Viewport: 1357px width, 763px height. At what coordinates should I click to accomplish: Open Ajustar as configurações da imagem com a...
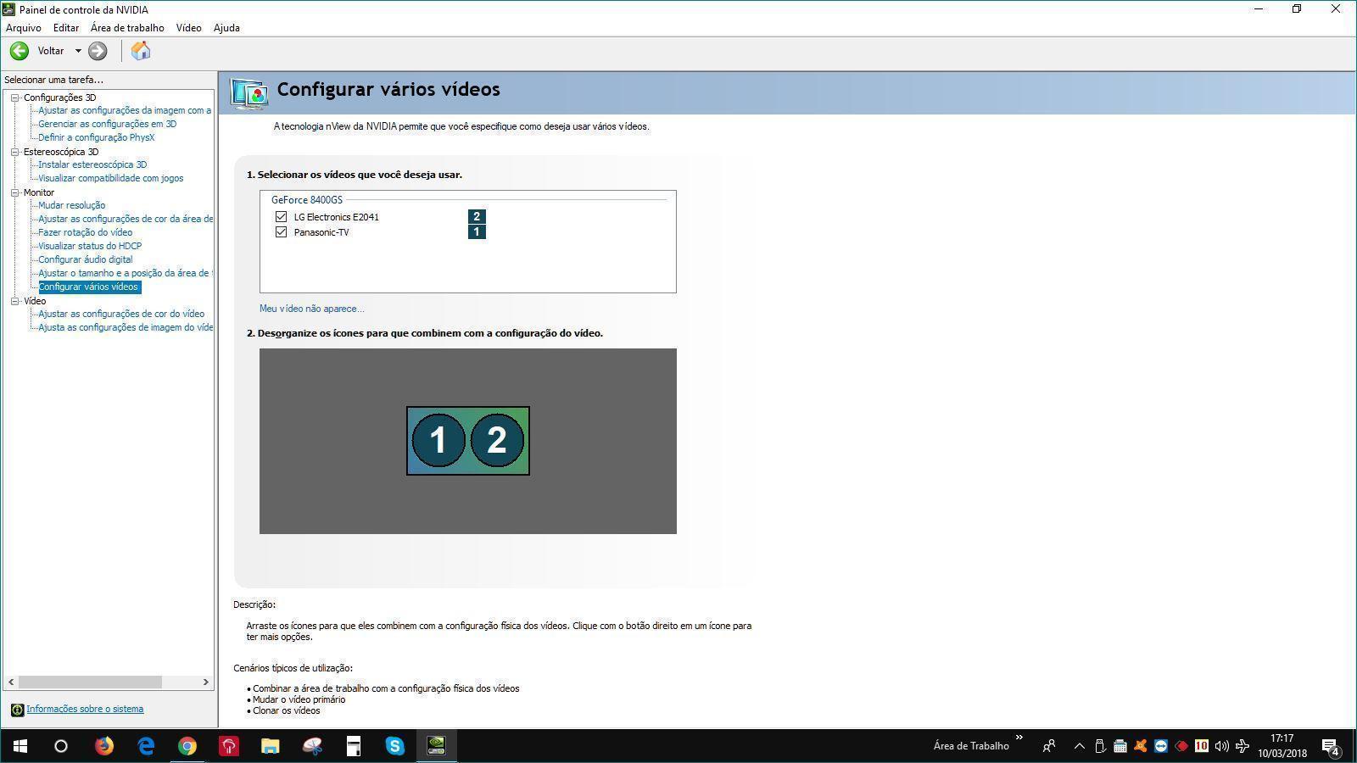(124, 110)
